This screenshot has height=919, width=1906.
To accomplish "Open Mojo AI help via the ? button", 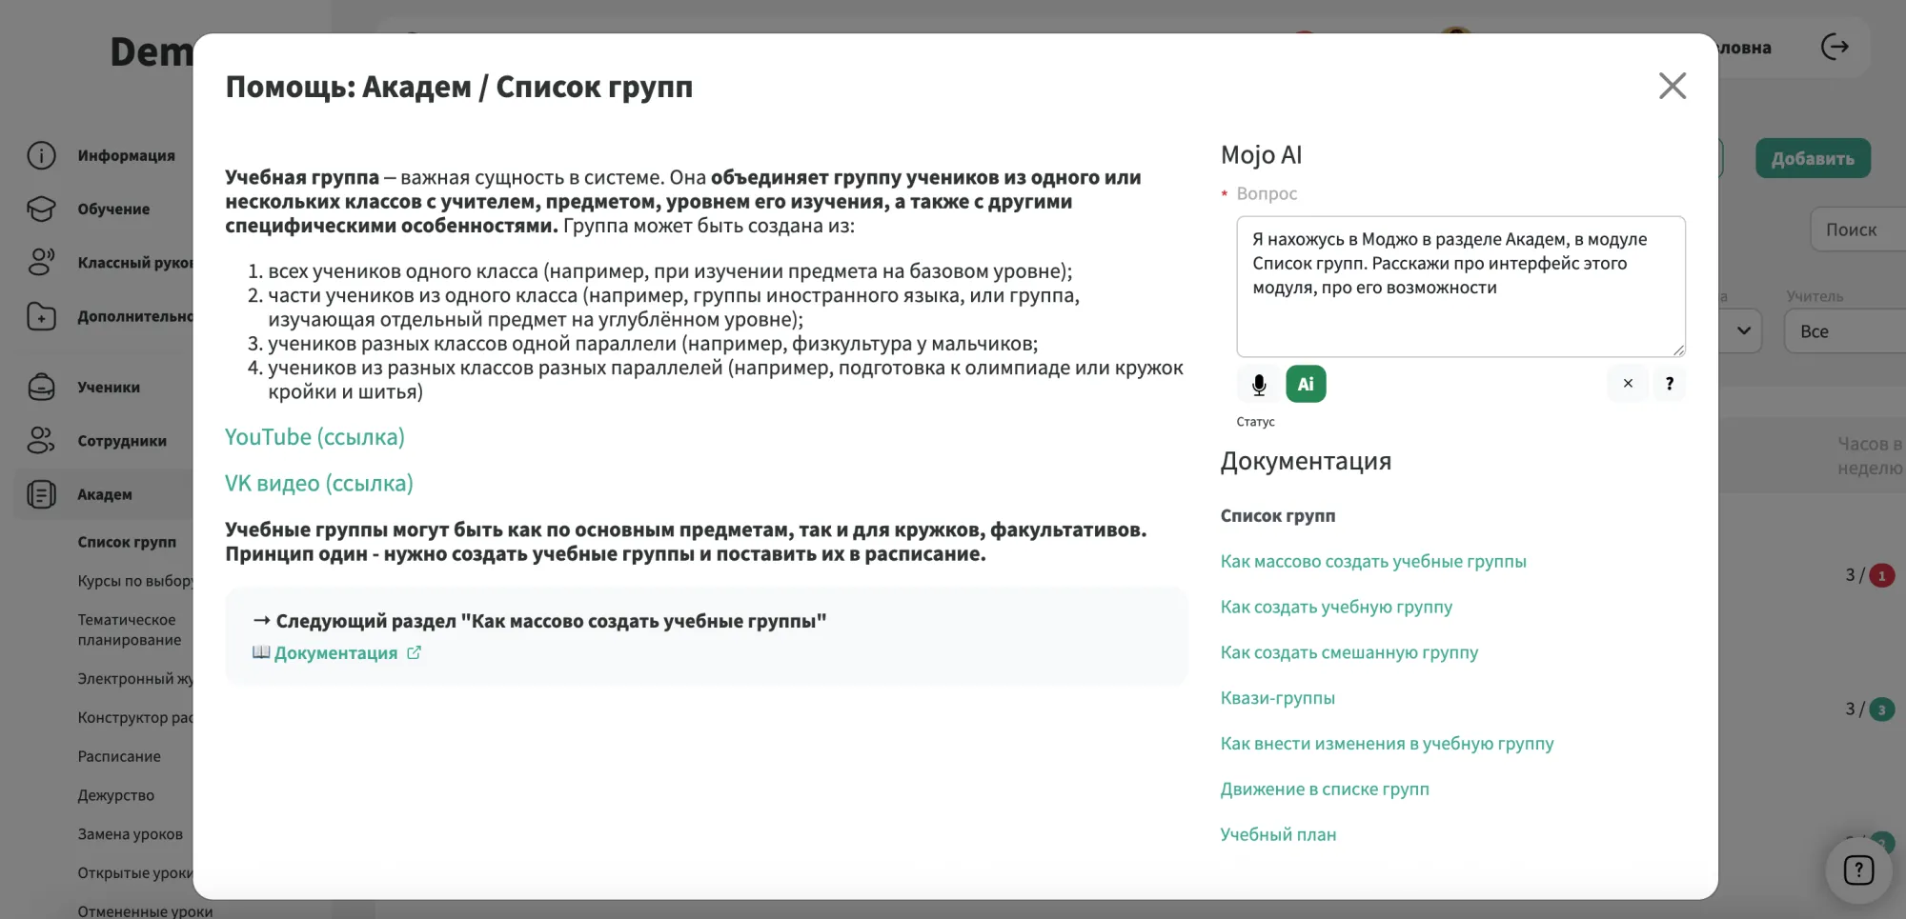I will [1669, 384].
